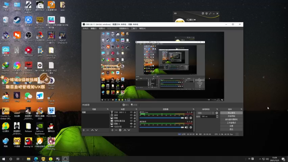288x162 pixels.
Task: Open PUBG Battlegrounds desktop shortcut
Action: pos(40,22)
